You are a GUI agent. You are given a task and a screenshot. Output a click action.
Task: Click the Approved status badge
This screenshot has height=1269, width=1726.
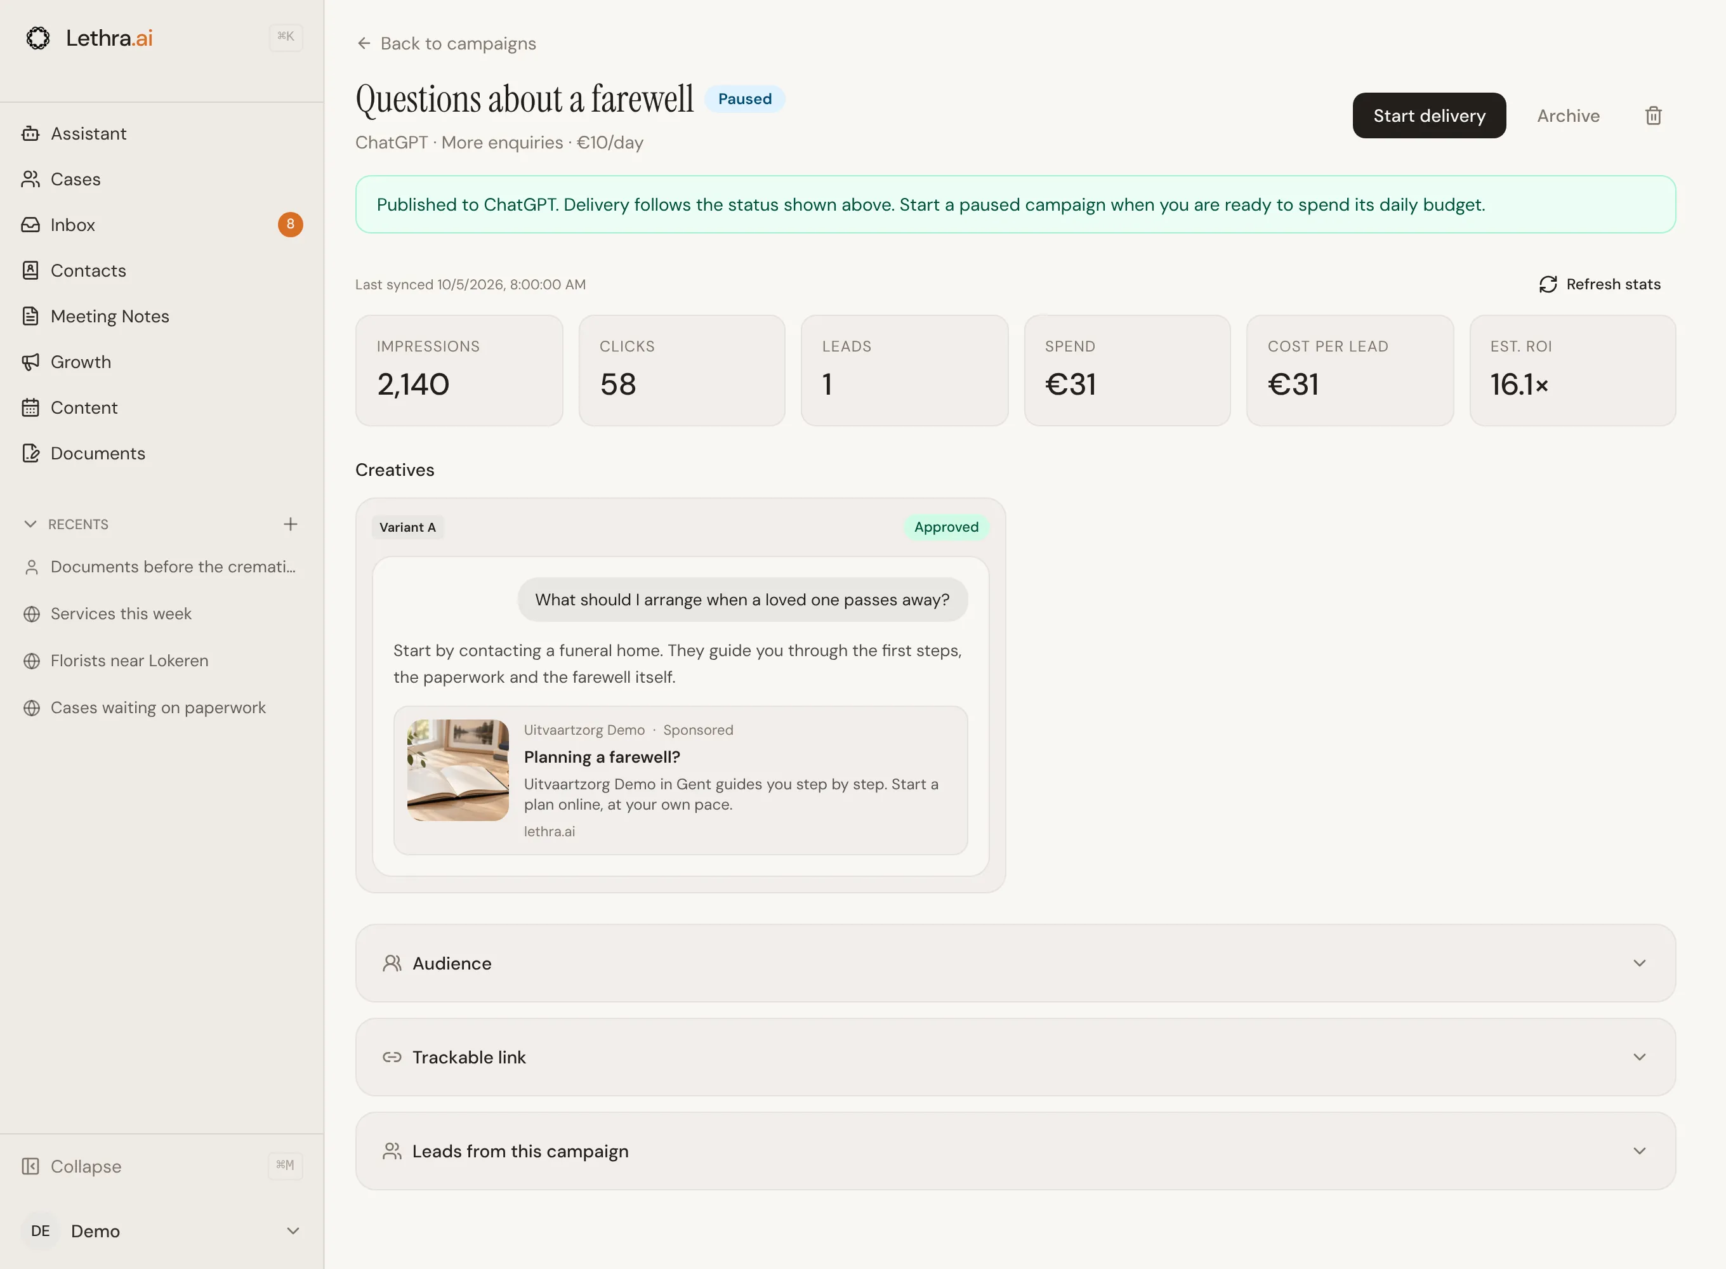pos(946,527)
